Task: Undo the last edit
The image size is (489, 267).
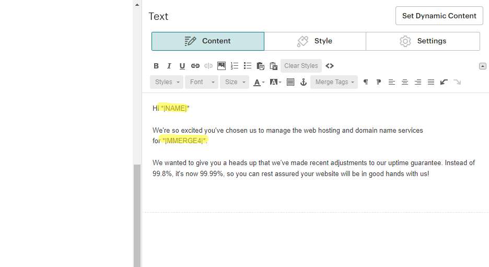Action: point(444,82)
